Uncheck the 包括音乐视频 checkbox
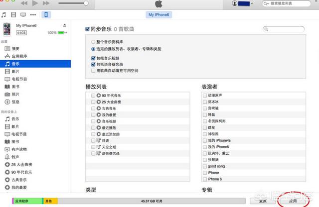Viewport: 319px width, 207px height. click(x=93, y=58)
